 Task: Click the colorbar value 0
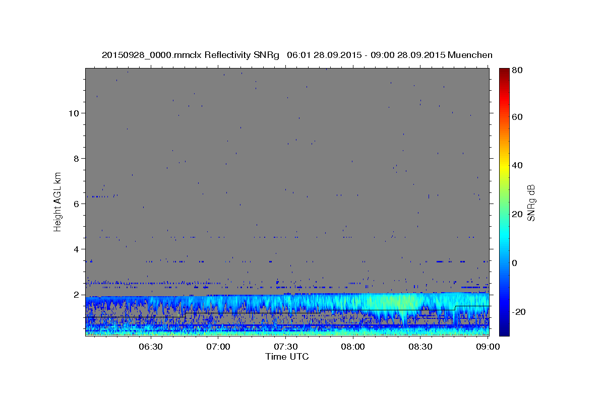coord(514,263)
